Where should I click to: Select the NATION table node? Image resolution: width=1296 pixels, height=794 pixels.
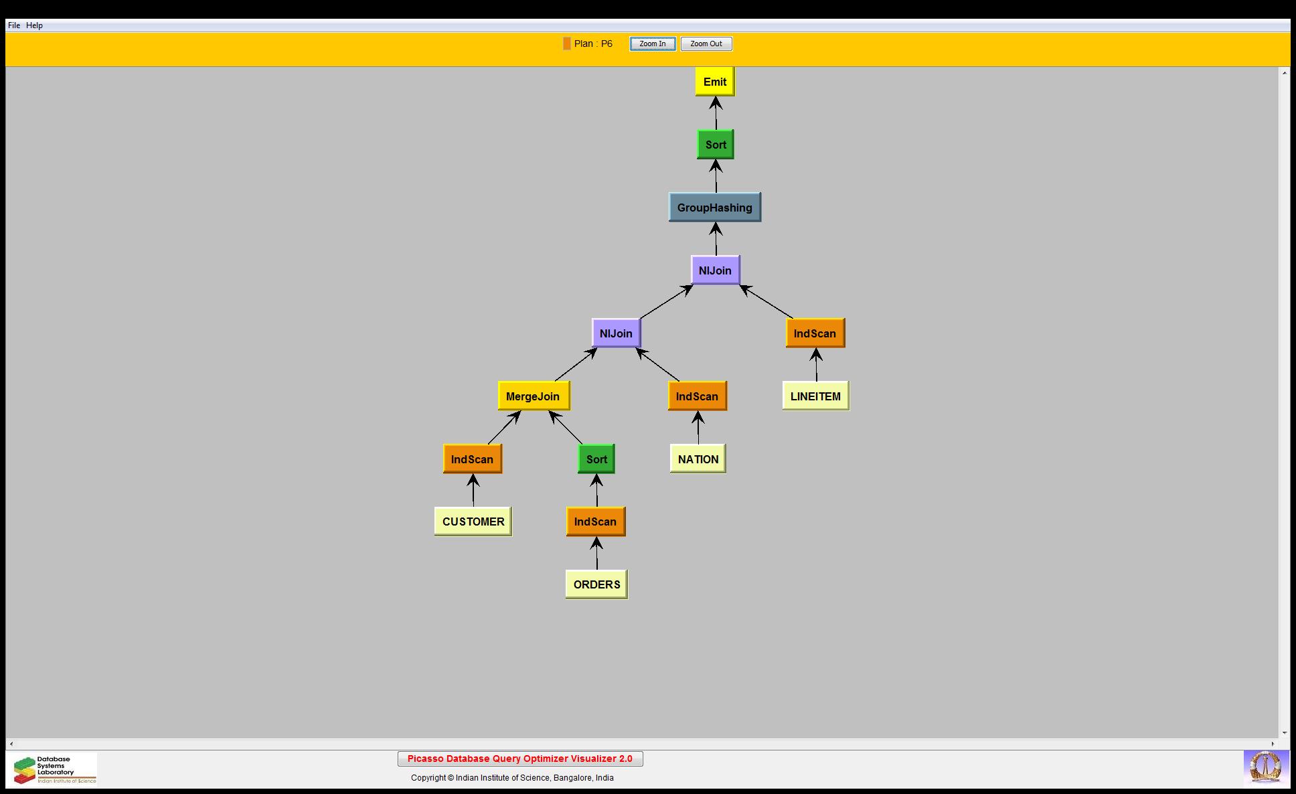click(x=698, y=459)
